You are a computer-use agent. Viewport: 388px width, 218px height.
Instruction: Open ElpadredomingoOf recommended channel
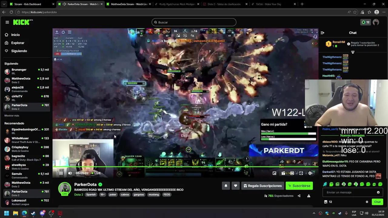(27, 131)
